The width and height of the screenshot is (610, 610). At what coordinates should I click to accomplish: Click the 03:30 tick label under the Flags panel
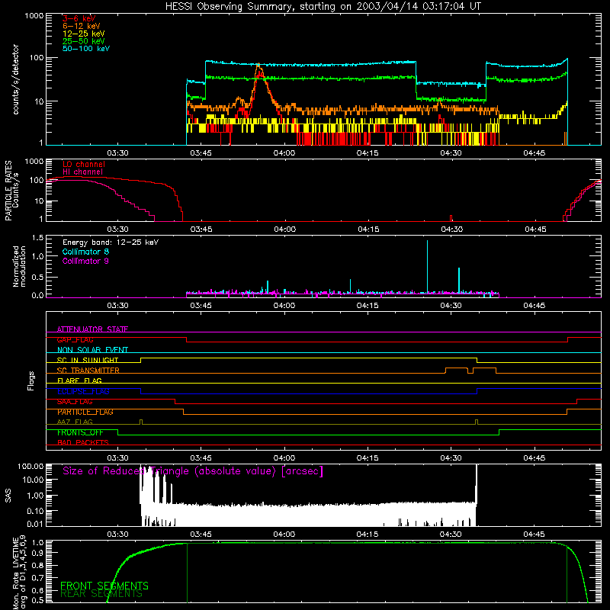[x=118, y=458]
